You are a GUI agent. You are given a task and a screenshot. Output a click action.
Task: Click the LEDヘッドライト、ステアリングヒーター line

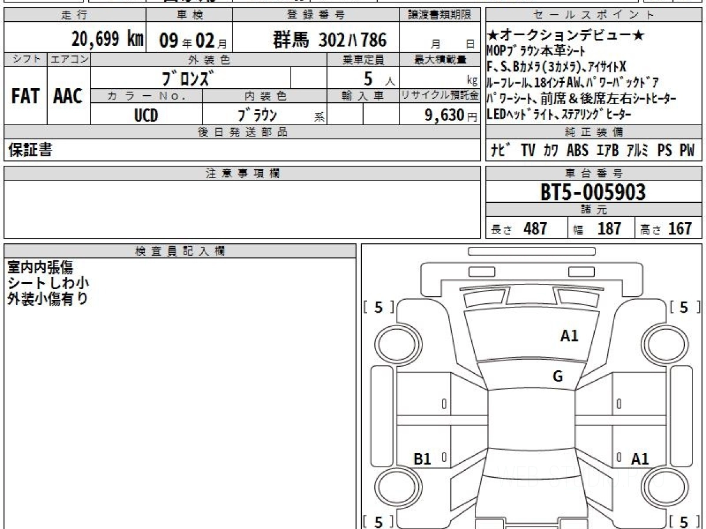(560, 114)
